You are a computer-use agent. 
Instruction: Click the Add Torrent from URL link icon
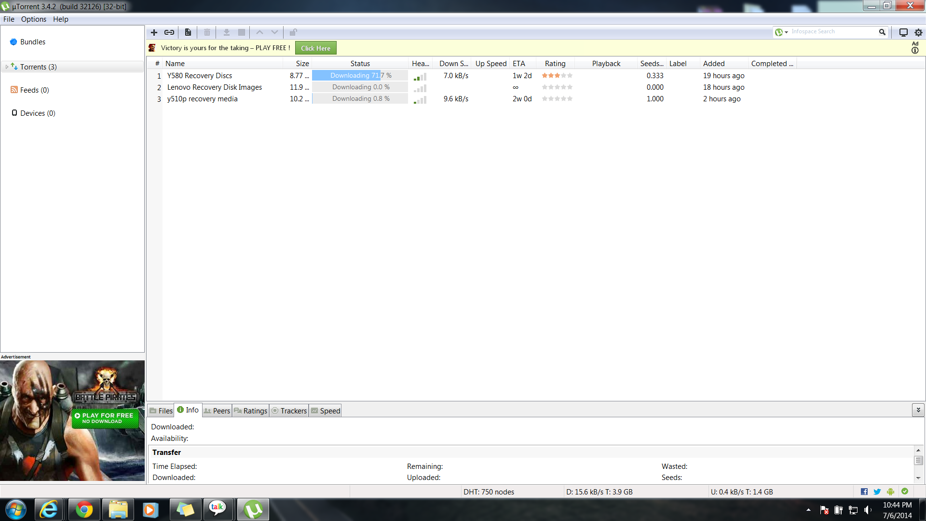pos(169,32)
